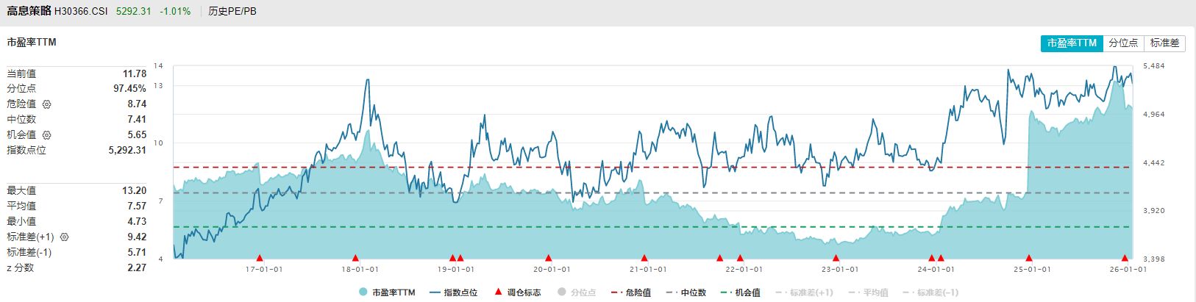Toggle 危险值 dashed line in legend
Viewport: 1196px width, 302px height.
631,292
